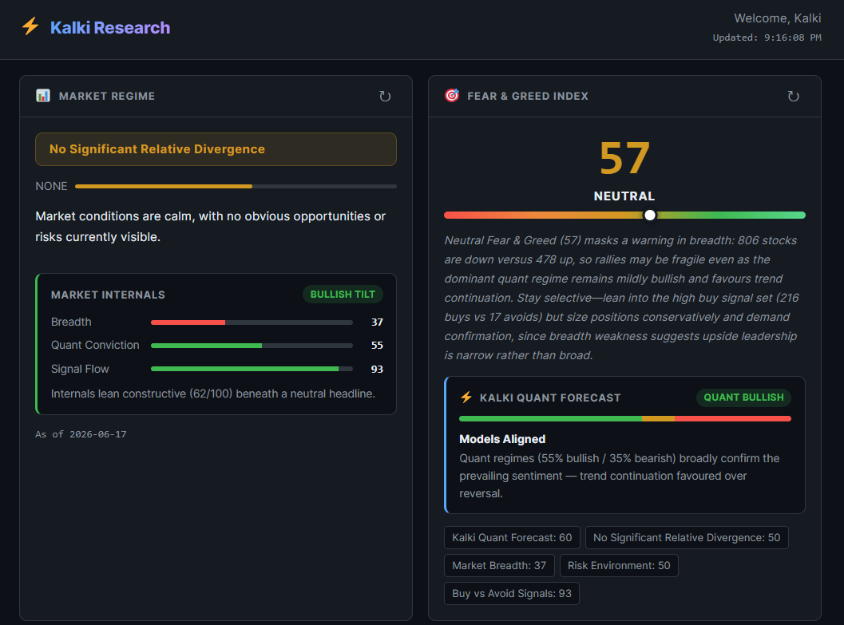
Task: Click the NONE regime progress bar
Action: pos(236,186)
